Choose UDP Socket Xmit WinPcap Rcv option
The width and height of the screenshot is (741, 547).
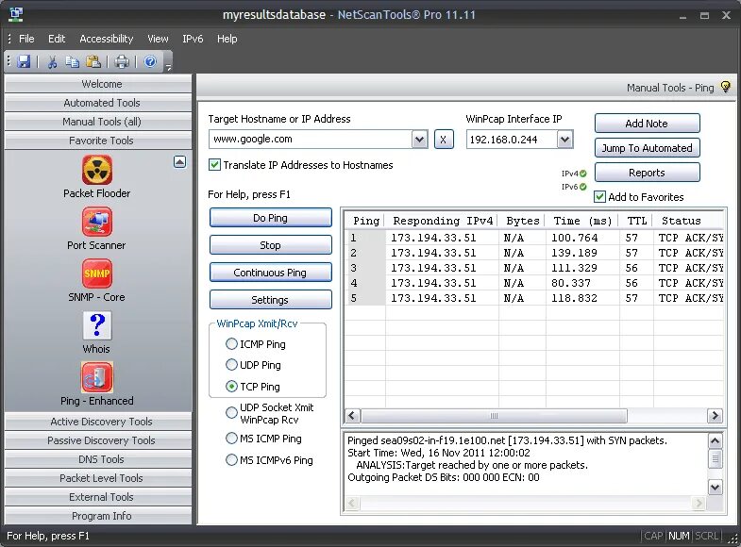(231, 413)
